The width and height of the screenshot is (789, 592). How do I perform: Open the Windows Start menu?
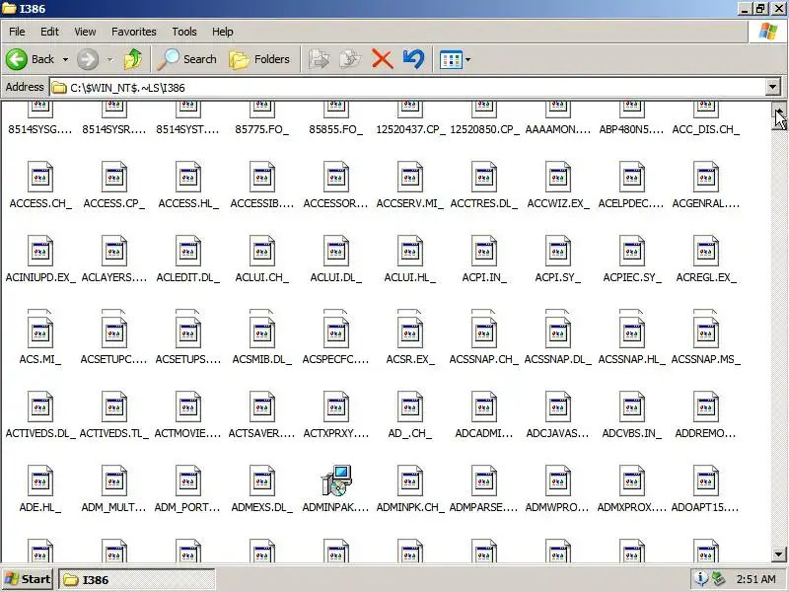coord(28,579)
